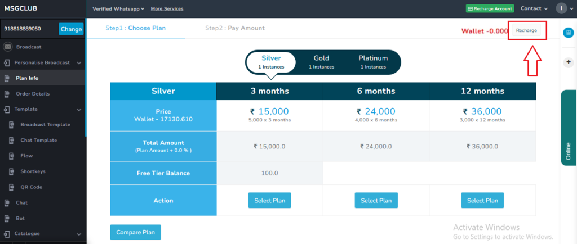The width and height of the screenshot is (577, 244).
Task: Click the QR Code sidebar icon
Action: pos(11,187)
